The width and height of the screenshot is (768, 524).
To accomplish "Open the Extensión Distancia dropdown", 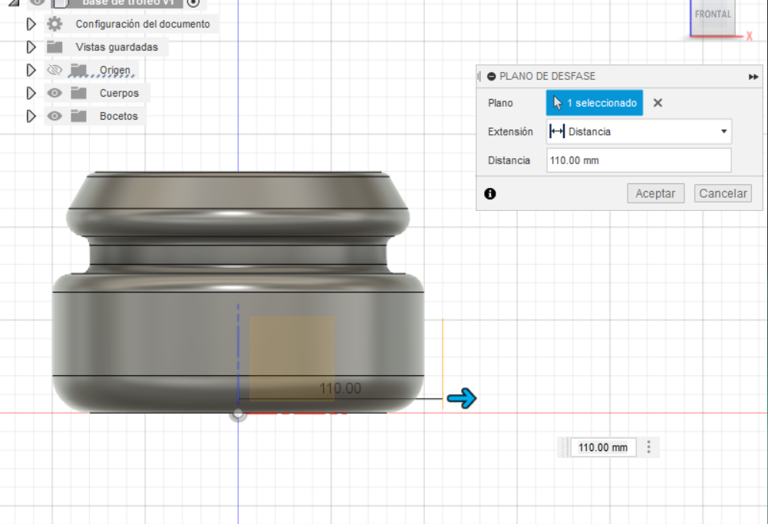I will point(639,131).
